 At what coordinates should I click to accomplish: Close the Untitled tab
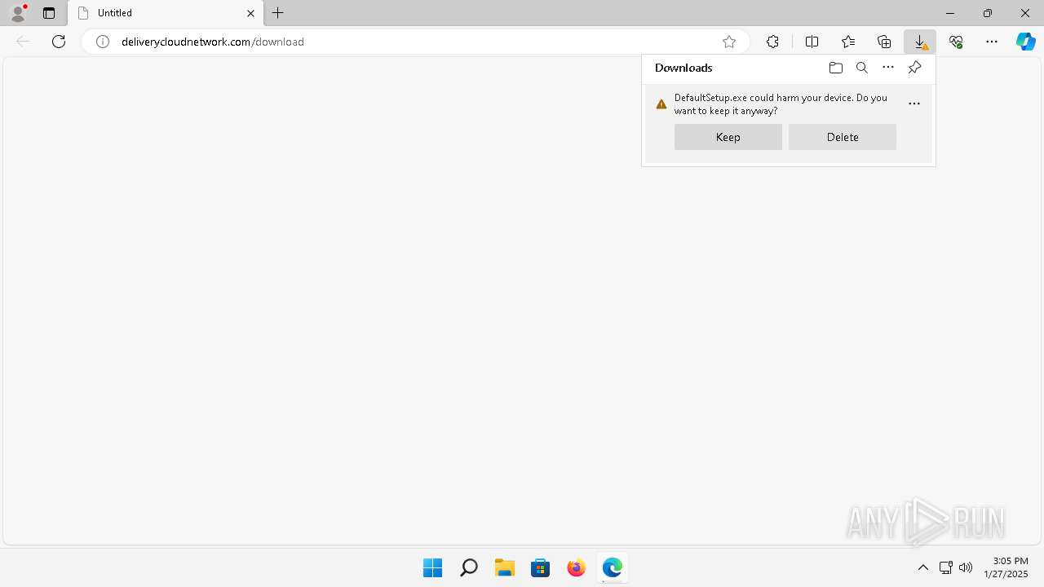click(x=250, y=13)
